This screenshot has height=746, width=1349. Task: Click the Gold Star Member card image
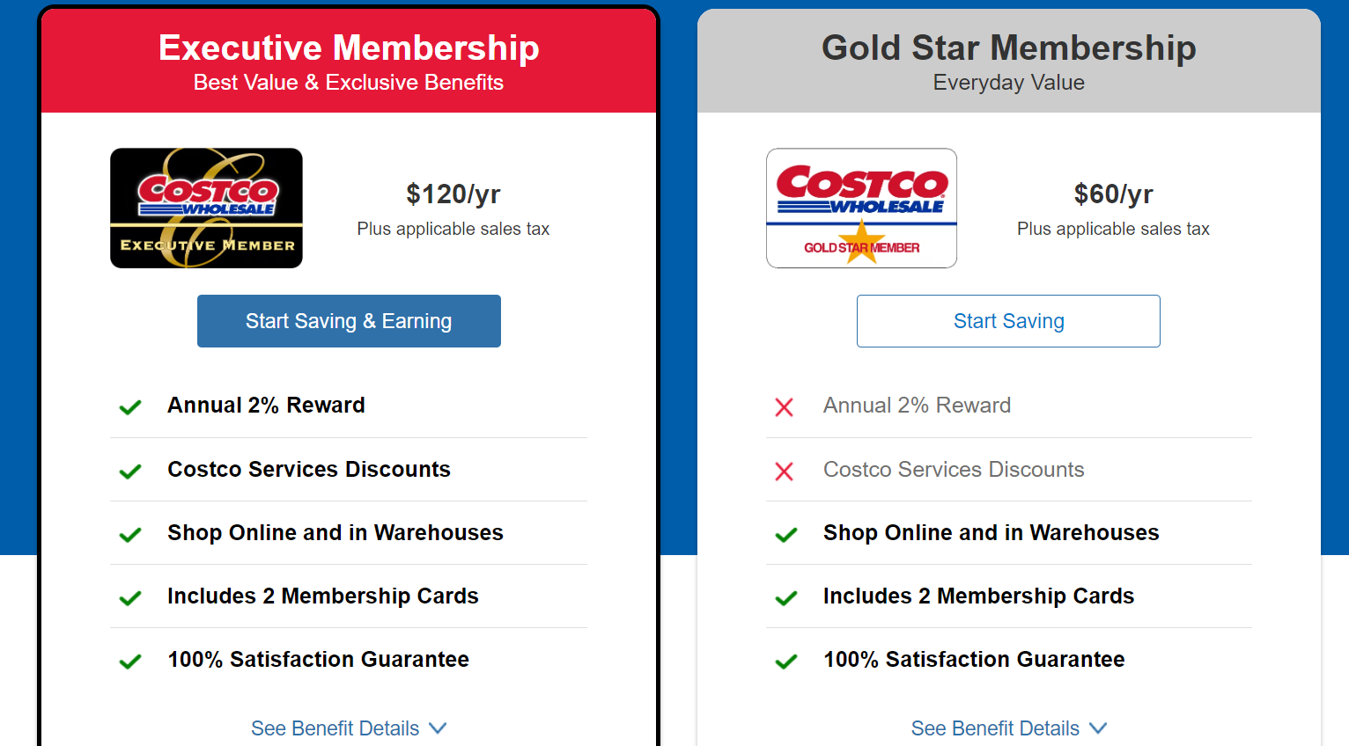861,208
